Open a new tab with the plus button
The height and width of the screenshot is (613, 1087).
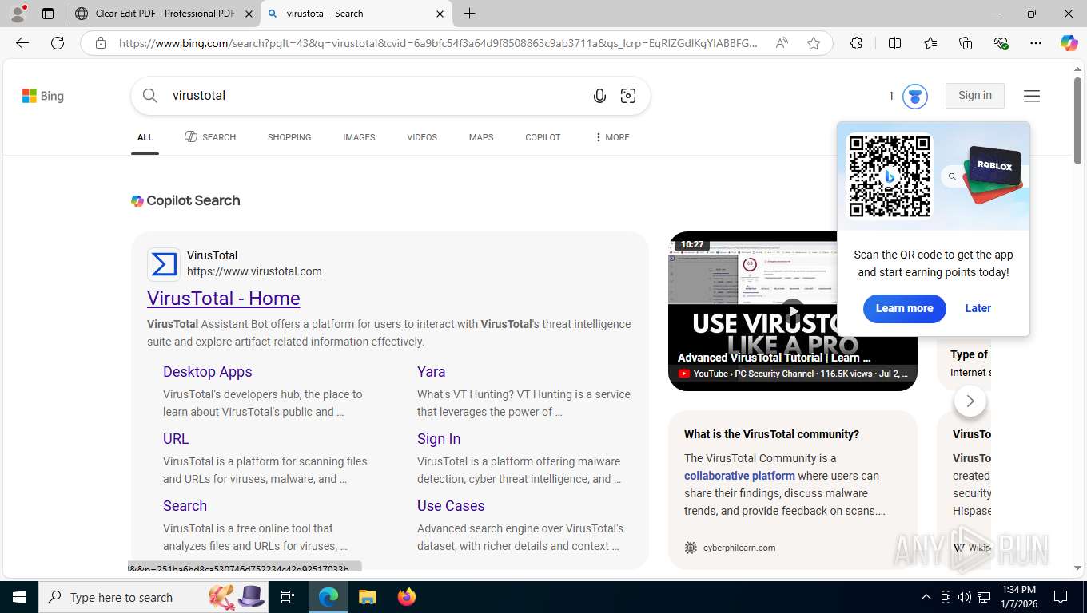coord(470,14)
